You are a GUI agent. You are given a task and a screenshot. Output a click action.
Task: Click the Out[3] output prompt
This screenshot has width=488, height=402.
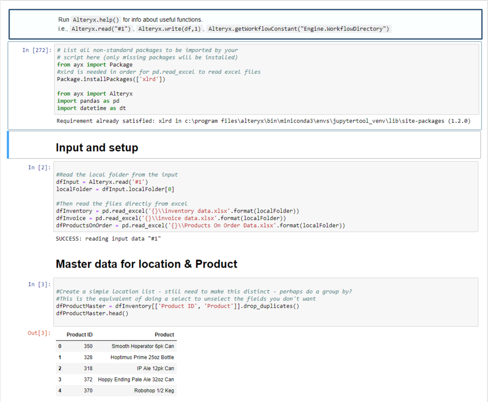pyautogui.click(x=39, y=333)
